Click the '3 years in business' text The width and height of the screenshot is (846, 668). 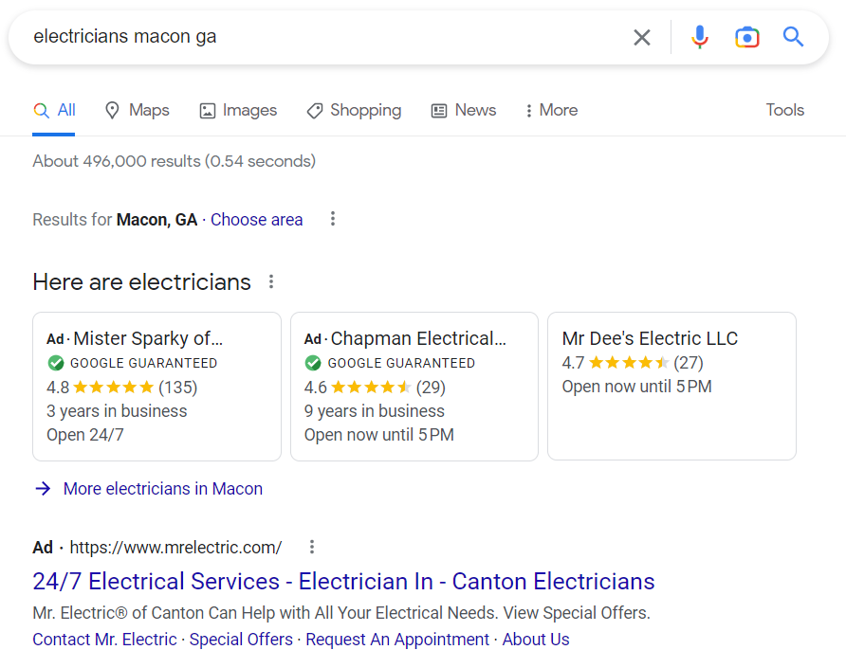[117, 411]
